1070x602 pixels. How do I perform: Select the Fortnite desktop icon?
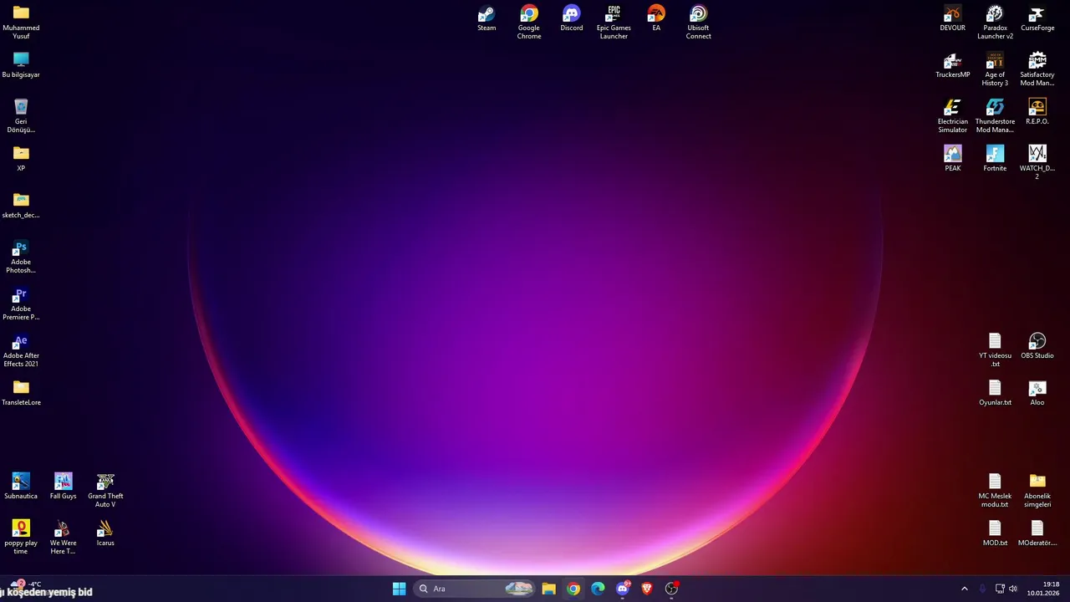point(995,159)
